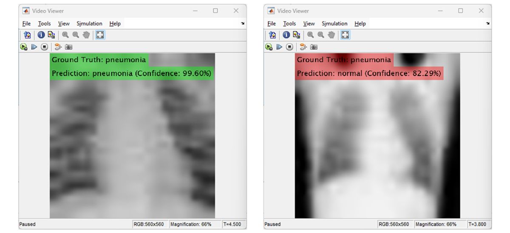
Task: Expand toolbar dock arrow in right window
Action: pos(488,24)
